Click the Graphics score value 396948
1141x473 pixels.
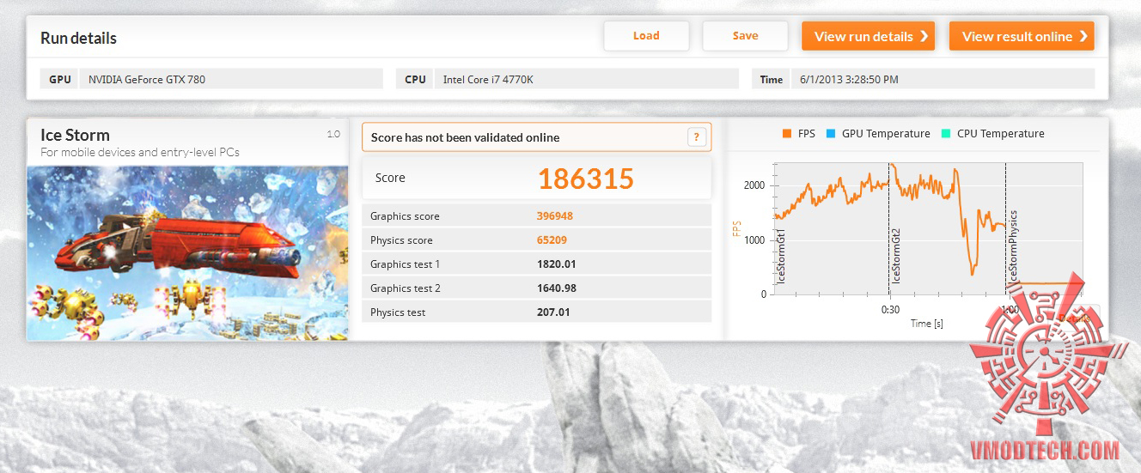point(555,216)
